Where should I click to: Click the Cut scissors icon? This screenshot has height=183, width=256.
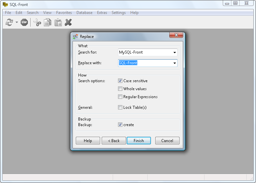(37, 22)
